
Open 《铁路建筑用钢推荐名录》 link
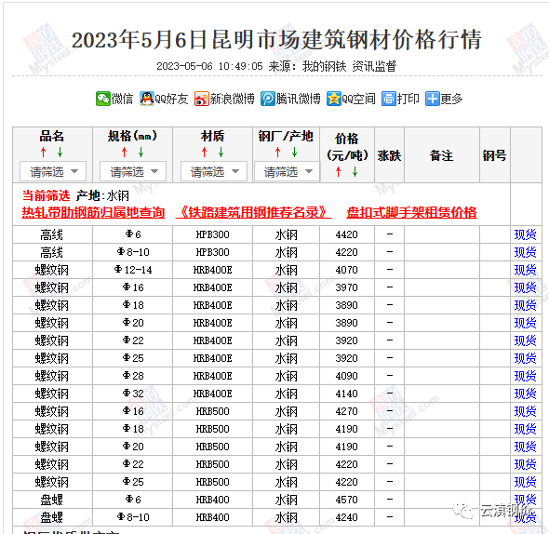coord(253,212)
